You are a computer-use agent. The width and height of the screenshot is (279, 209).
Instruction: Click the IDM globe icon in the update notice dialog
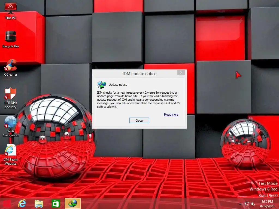[102, 85]
